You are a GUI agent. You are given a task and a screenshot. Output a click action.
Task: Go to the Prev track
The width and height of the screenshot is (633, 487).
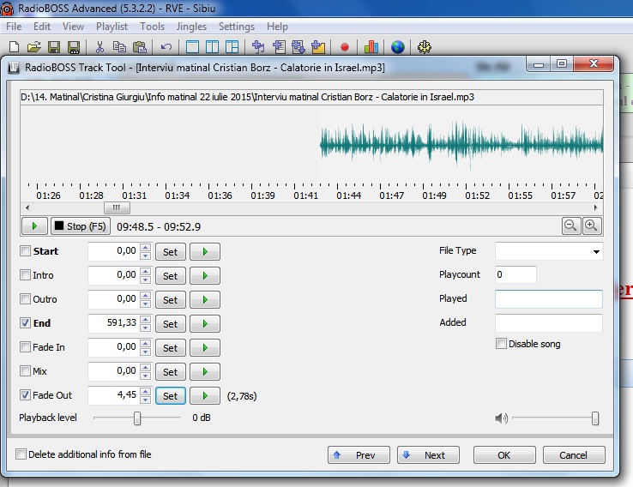point(359,455)
